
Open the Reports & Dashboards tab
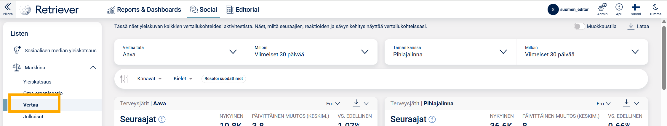144,10
